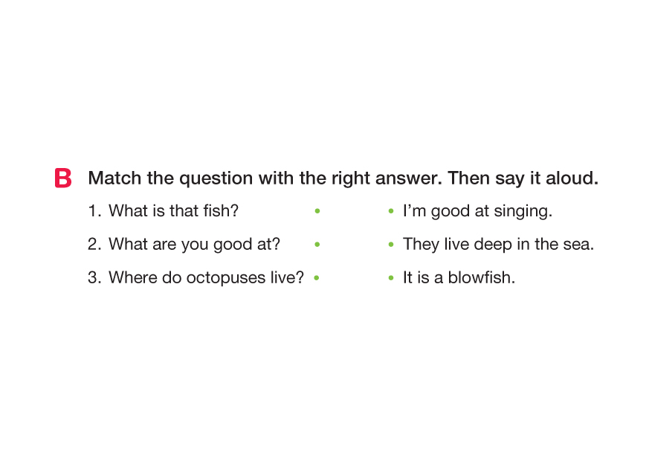Click the number 1 list label
This screenshot has height=455, width=649.
[93, 211]
